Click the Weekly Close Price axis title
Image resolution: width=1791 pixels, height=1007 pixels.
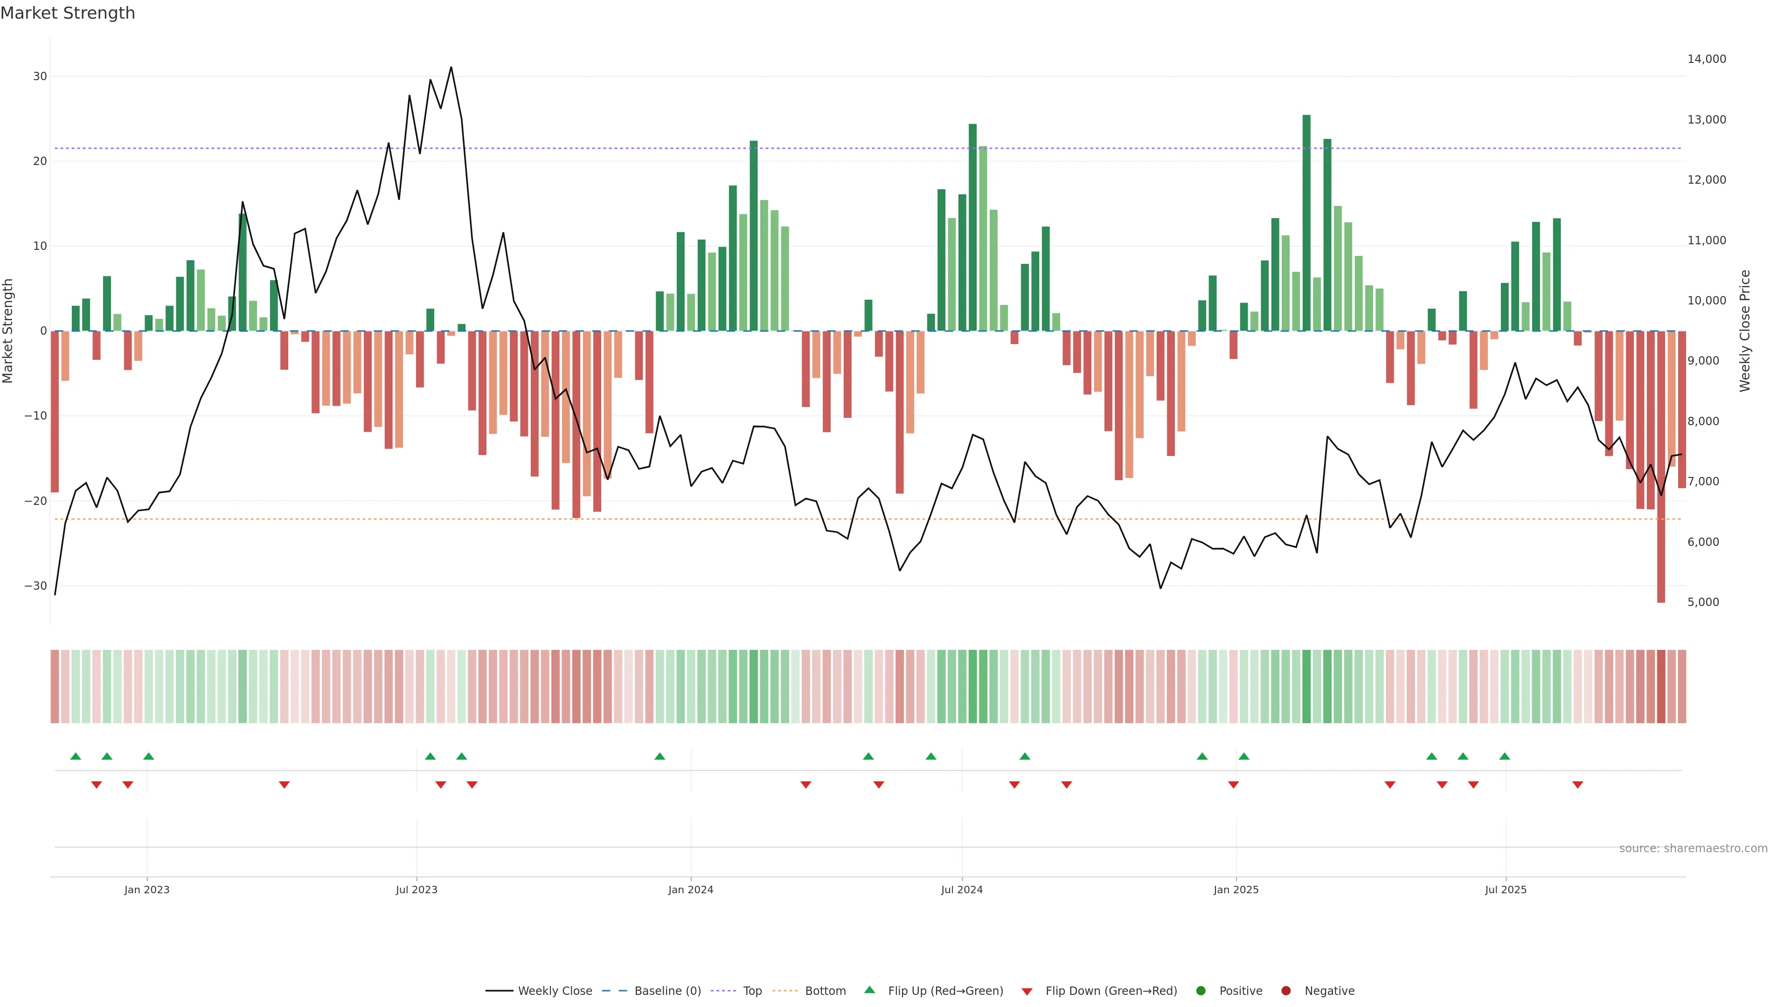click(x=1744, y=331)
